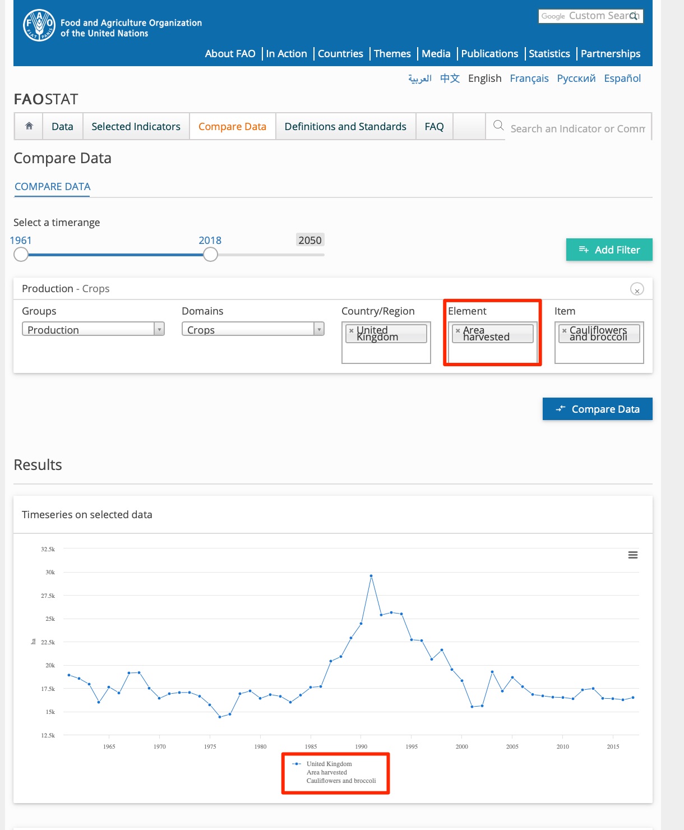Viewport: 684px width, 830px height.
Task: Remove Area harvested tag from Element
Action: tap(458, 331)
